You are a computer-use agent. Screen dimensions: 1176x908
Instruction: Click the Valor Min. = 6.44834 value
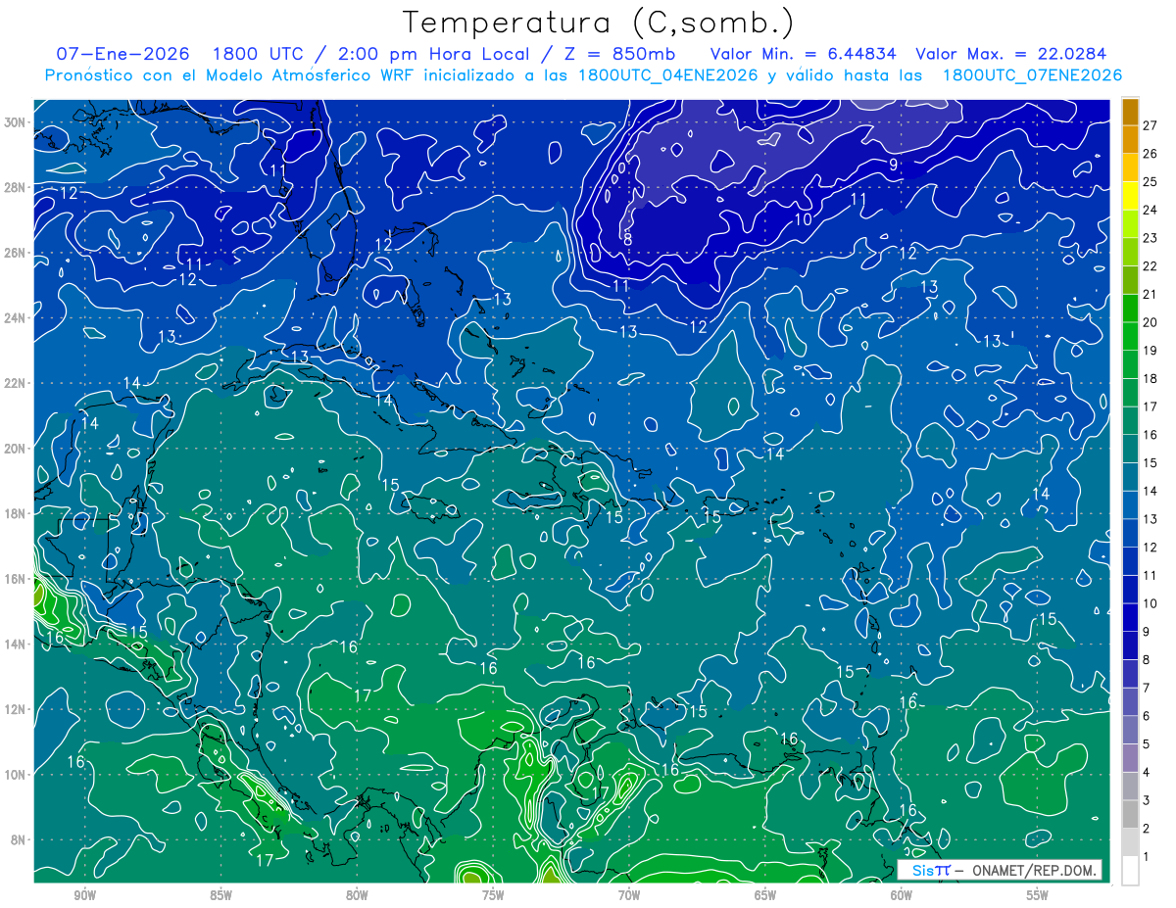(x=802, y=54)
